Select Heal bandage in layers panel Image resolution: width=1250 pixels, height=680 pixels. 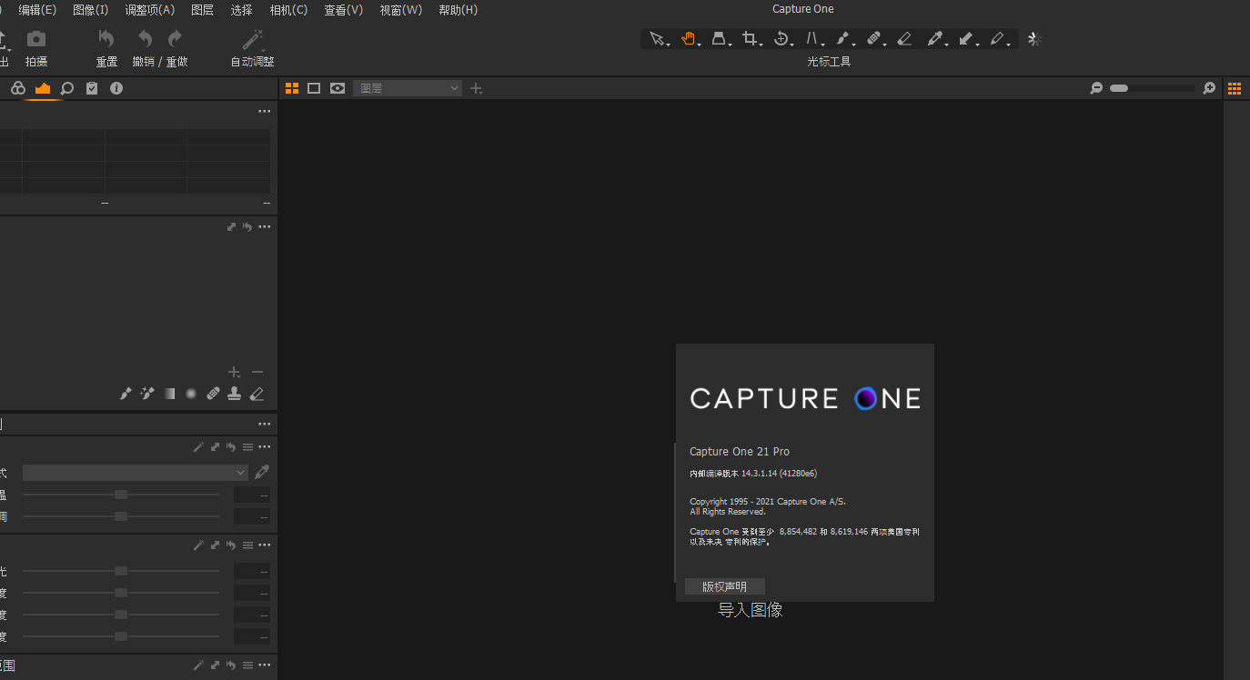[213, 394]
